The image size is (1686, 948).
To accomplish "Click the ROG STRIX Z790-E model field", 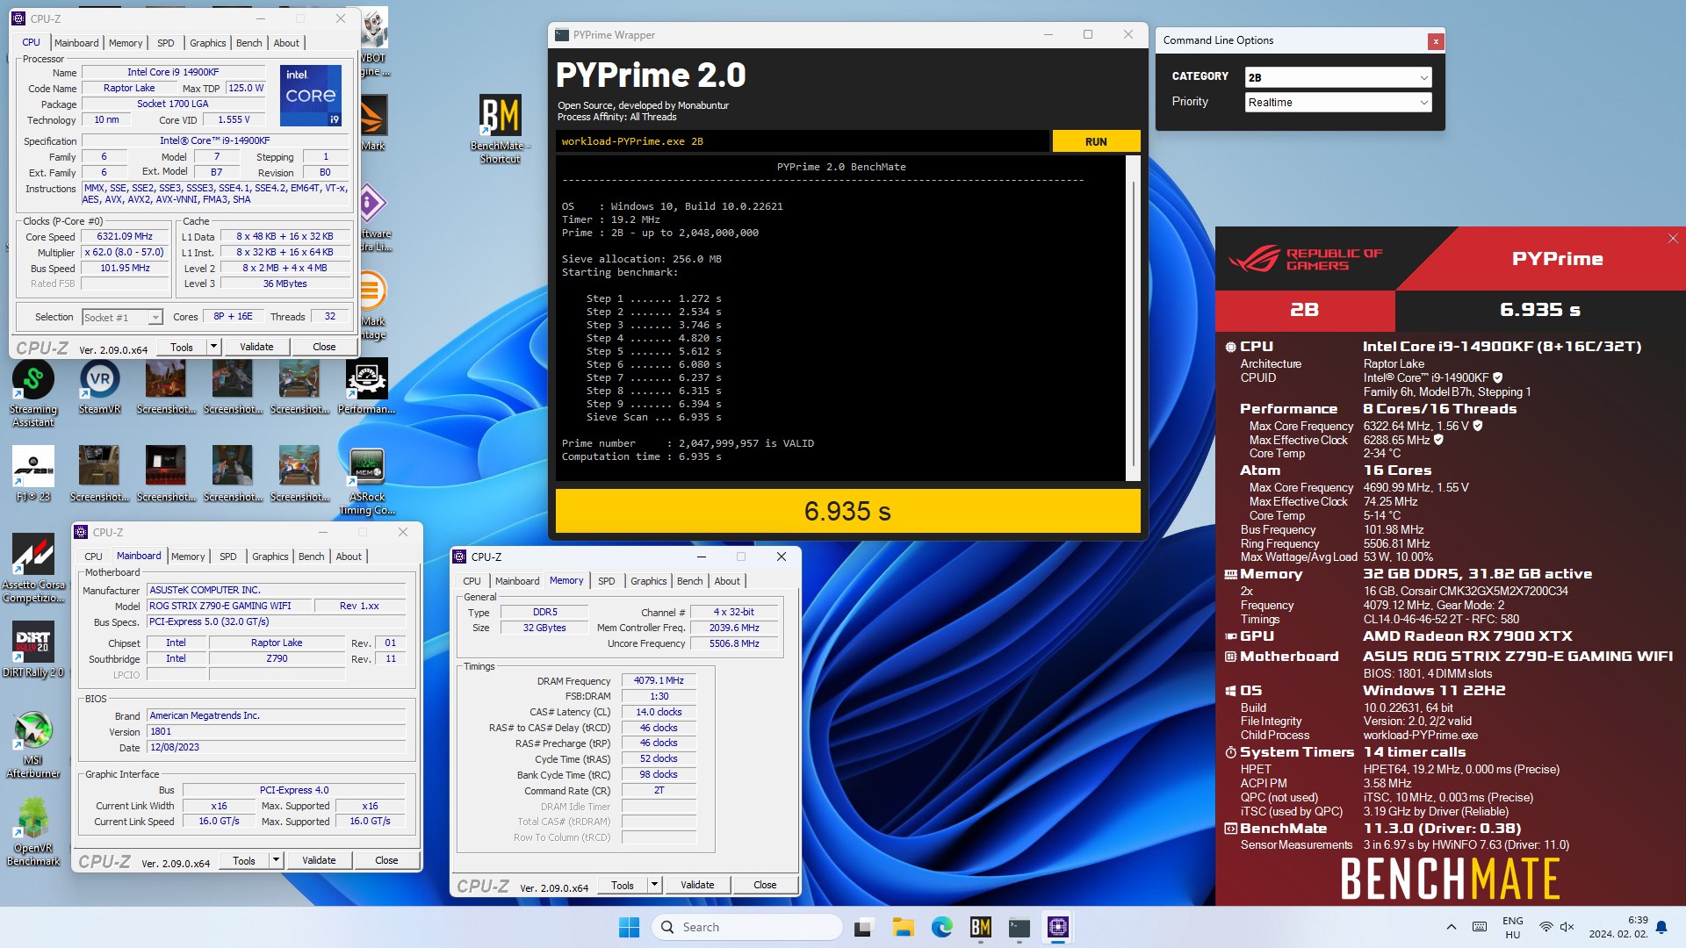I will [230, 606].
